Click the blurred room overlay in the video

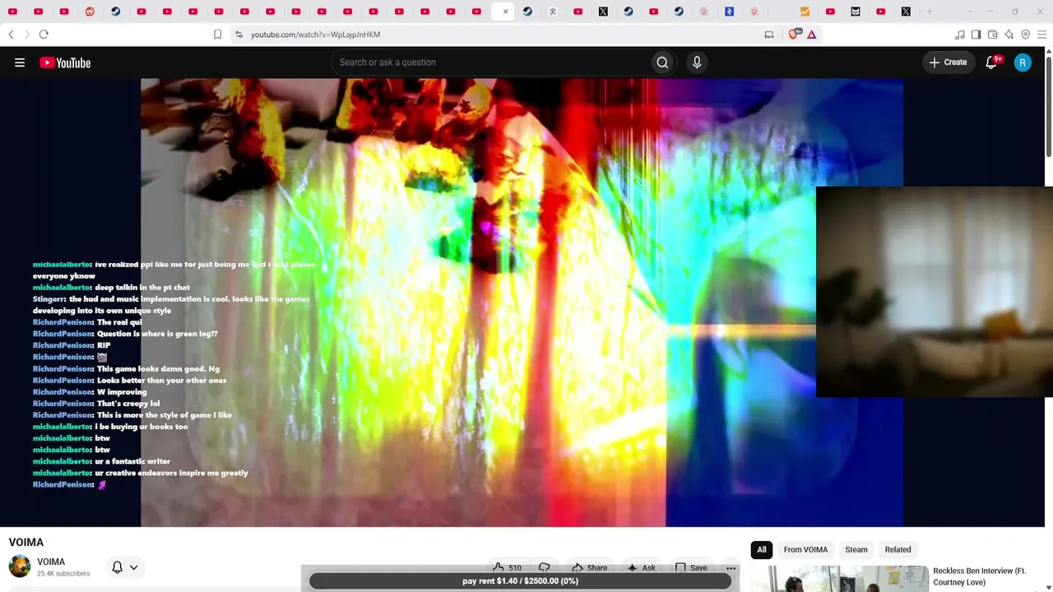click(935, 292)
